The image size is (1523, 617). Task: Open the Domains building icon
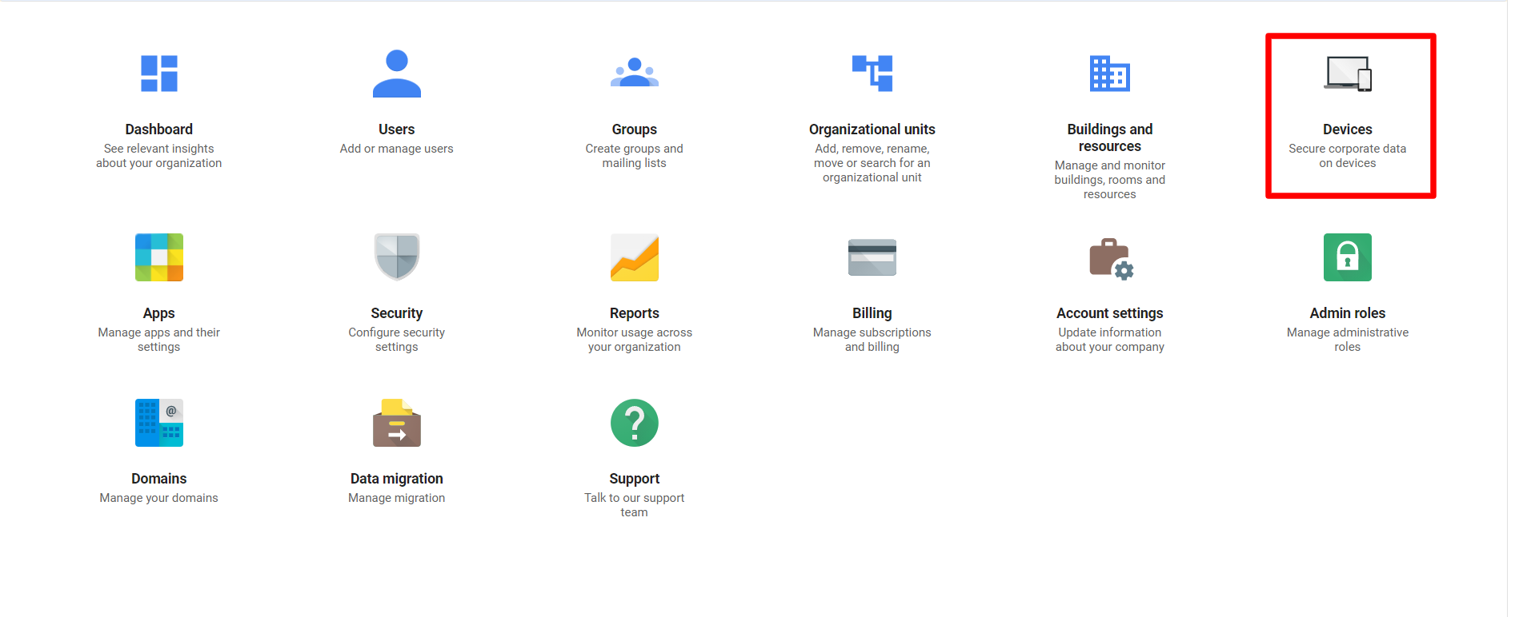[x=159, y=423]
